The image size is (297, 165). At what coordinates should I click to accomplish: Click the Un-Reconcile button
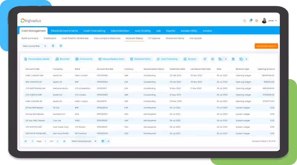tap(84, 59)
